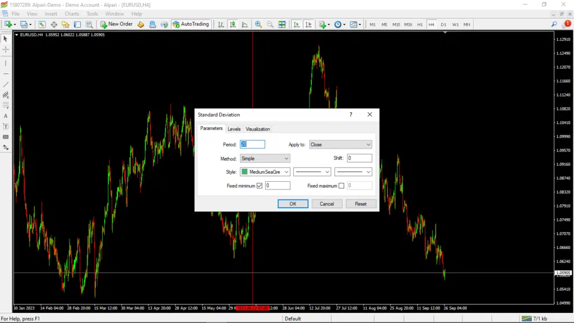Switch to M5 timeframe
Screen dimensions: 574x323
click(384, 25)
